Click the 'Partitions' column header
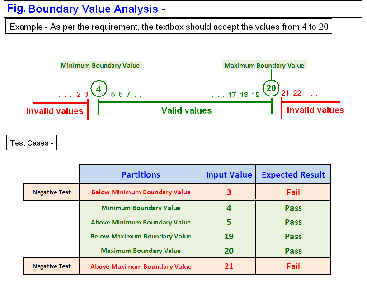Screen dimensions: 367x284 [141, 174]
